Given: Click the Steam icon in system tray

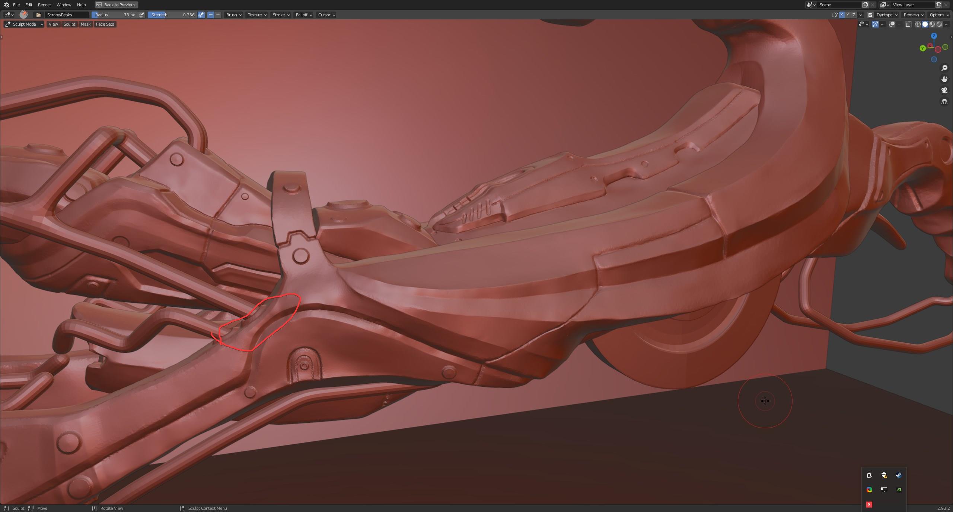Looking at the screenshot, I should (x=899, y=475).
